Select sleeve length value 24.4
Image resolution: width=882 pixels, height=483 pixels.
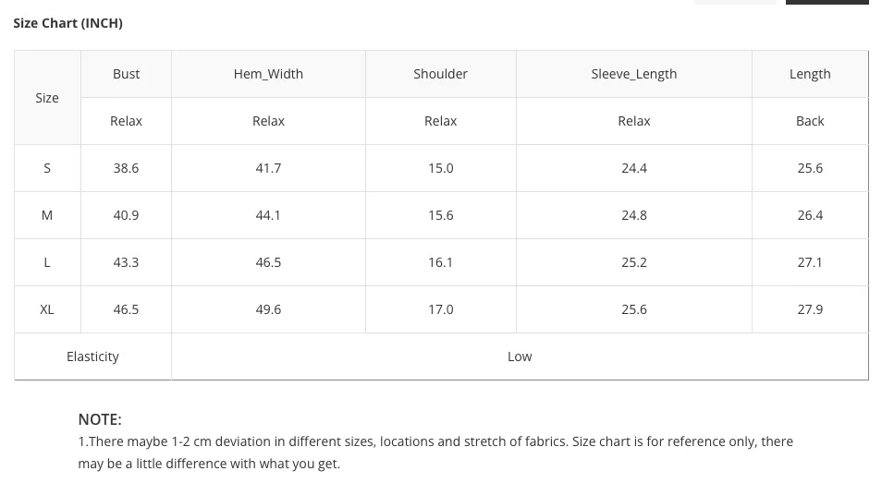point(634,168)
